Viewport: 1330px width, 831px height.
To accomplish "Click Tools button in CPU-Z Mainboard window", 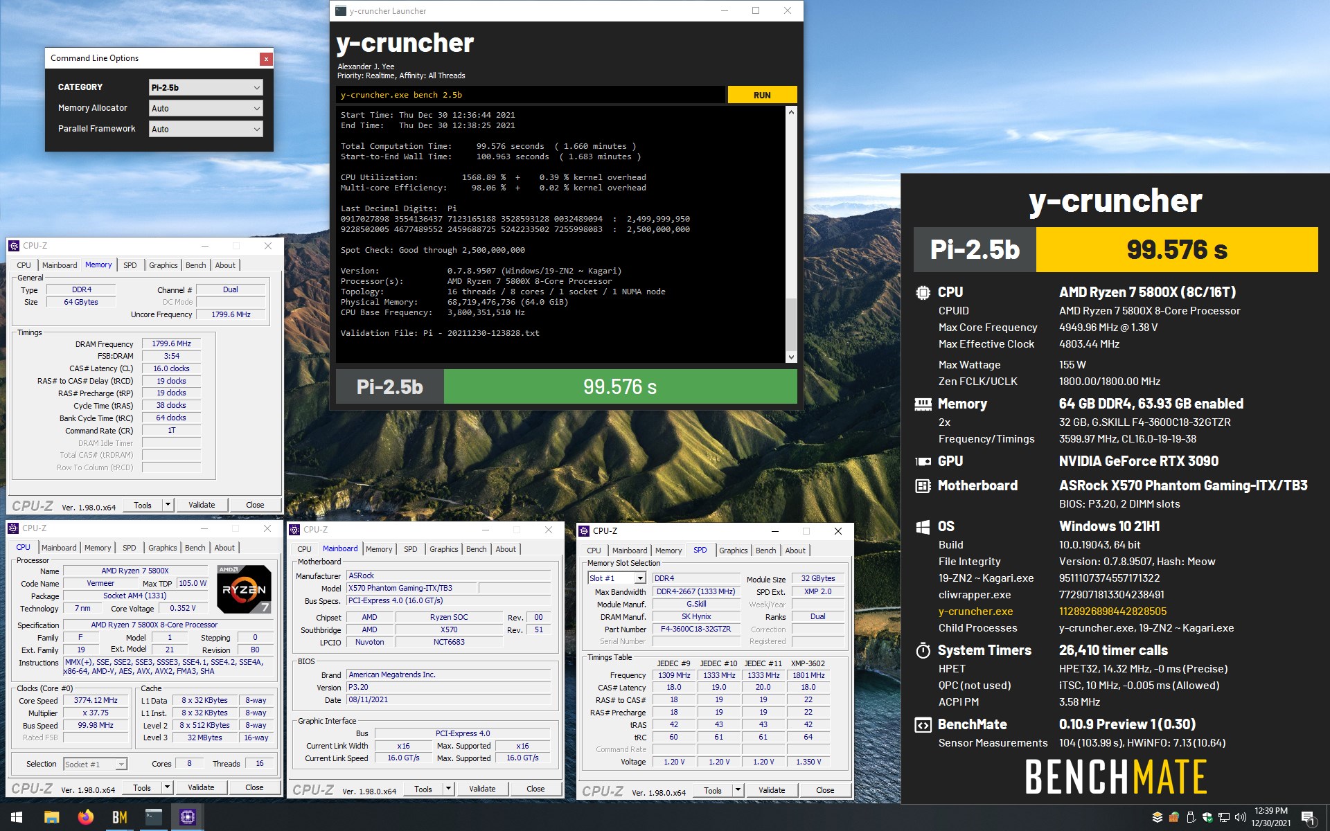I will click(423, 789).
